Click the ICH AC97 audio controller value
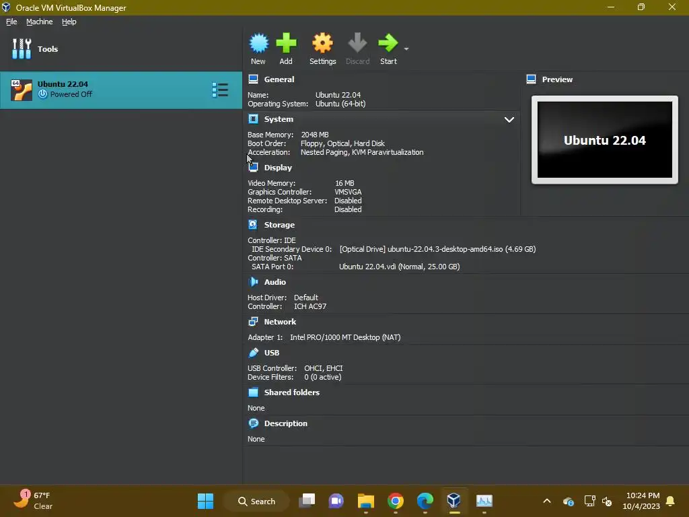The image size is (689, 517). (x=310, y=306)
